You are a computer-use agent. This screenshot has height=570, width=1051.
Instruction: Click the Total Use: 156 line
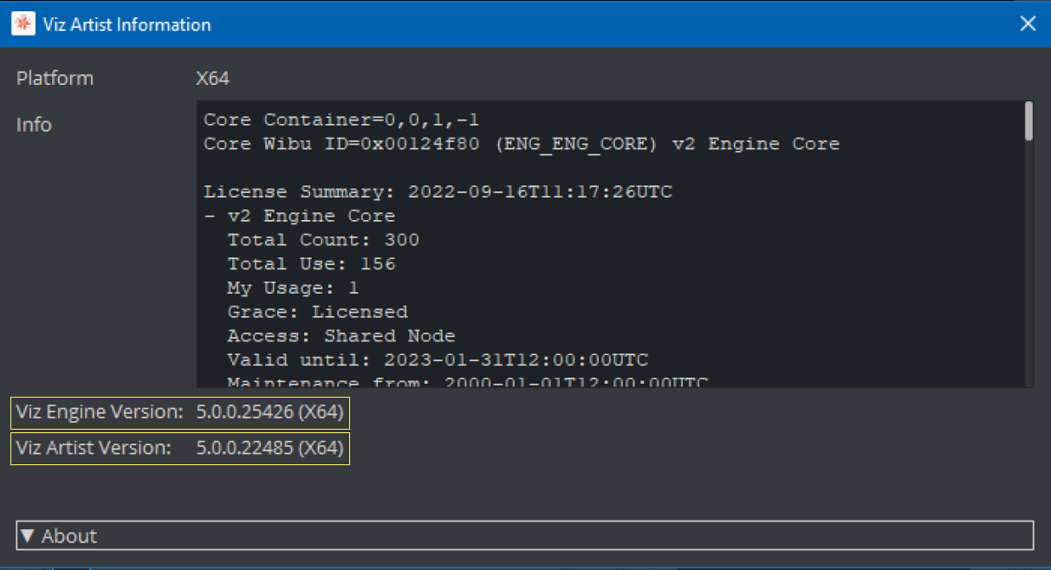point(311,264)
